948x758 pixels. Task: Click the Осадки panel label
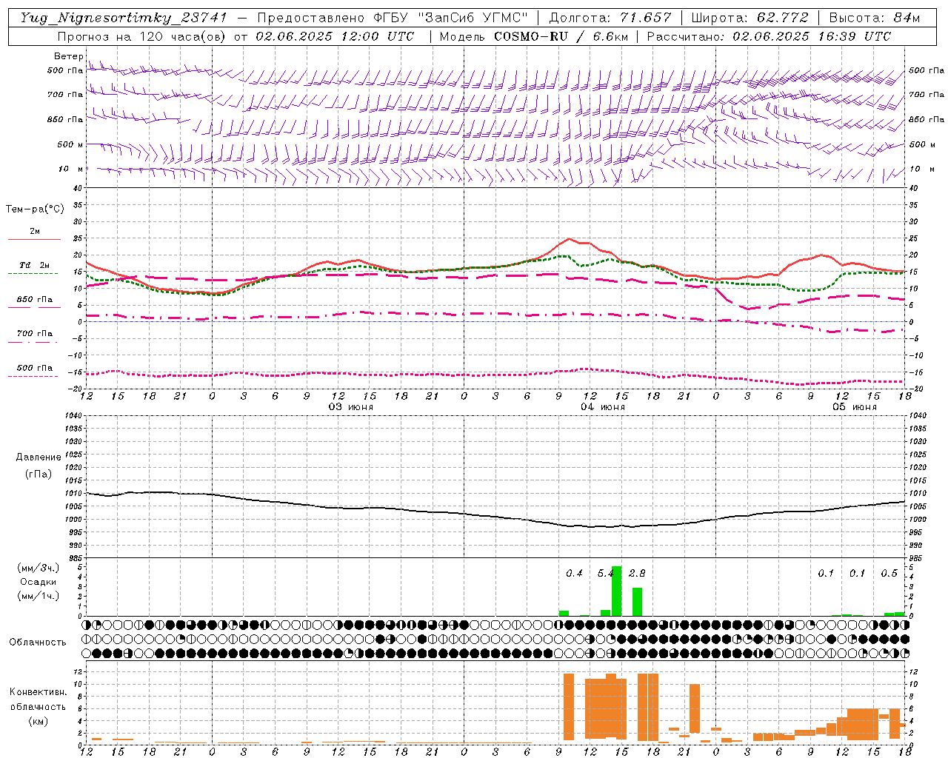point(39,582)
